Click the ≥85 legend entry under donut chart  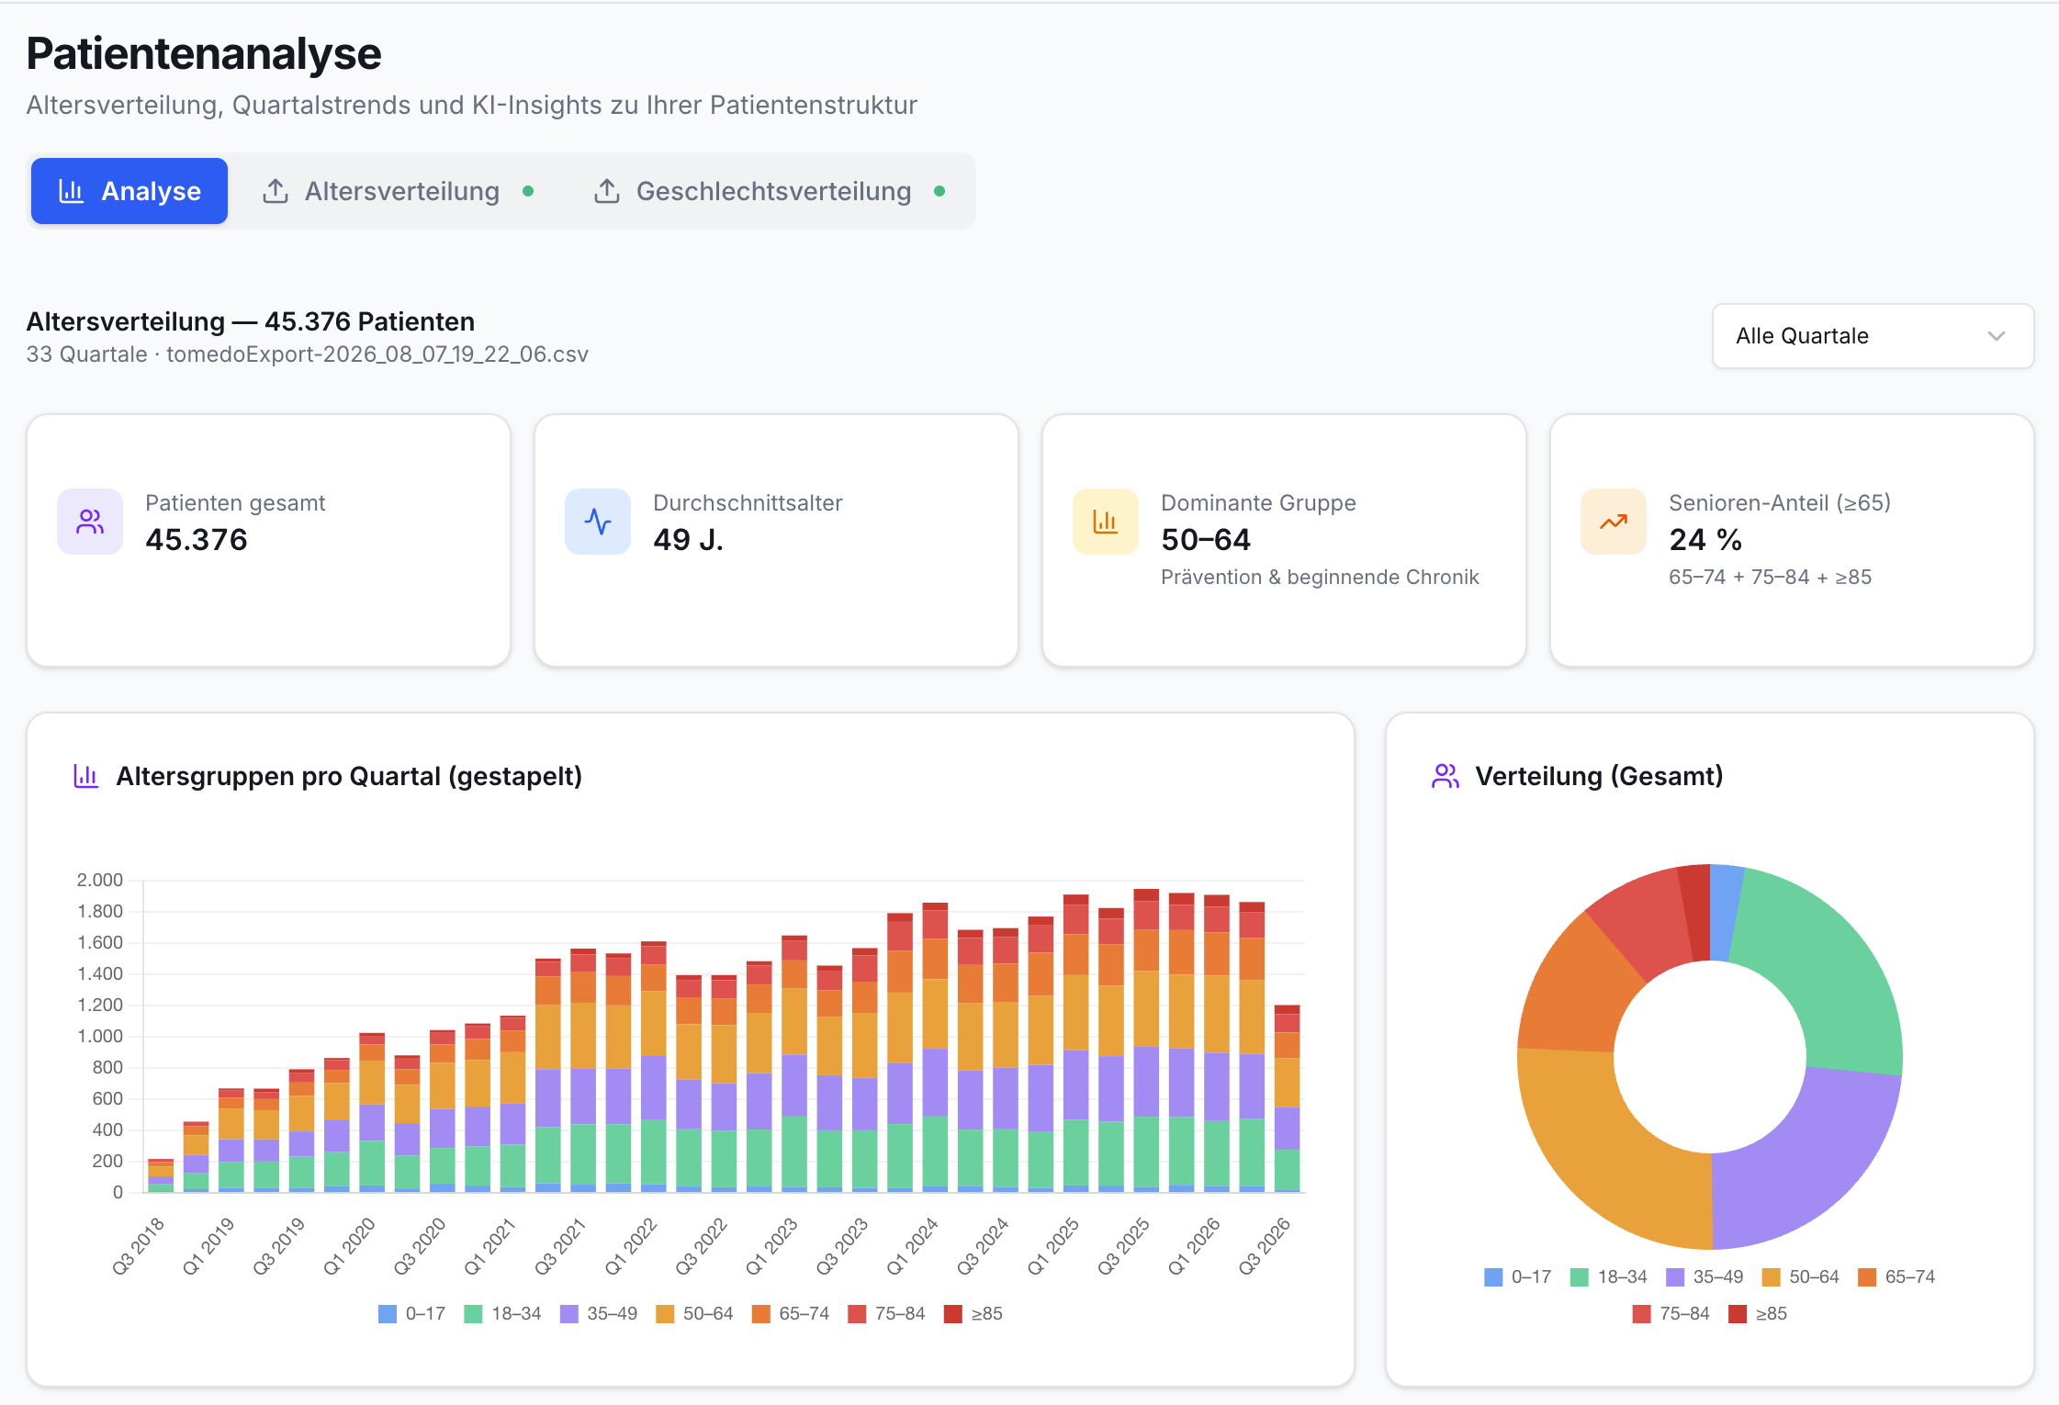[1758, 1313]
